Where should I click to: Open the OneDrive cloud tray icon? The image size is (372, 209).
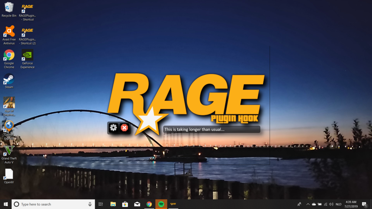(x=314, y=204)
